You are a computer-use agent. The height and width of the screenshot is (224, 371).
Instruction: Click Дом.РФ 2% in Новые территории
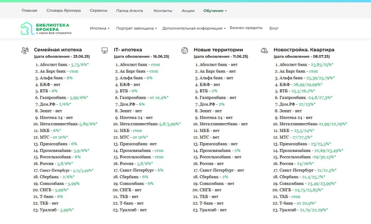click(221, 104)
